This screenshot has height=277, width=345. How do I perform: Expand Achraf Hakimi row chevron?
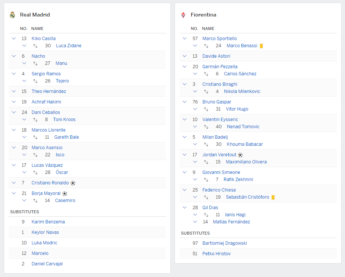tap(14, 102)
